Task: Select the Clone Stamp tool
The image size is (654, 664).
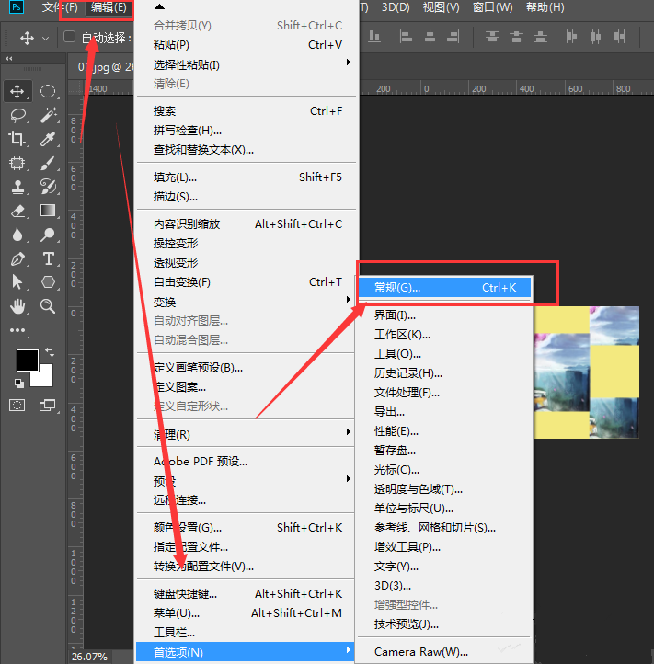Action: pyautogui.click(x=17, y=187)
